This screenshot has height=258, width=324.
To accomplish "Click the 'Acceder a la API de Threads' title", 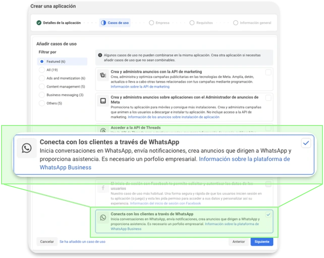I will tap(136, 127).
